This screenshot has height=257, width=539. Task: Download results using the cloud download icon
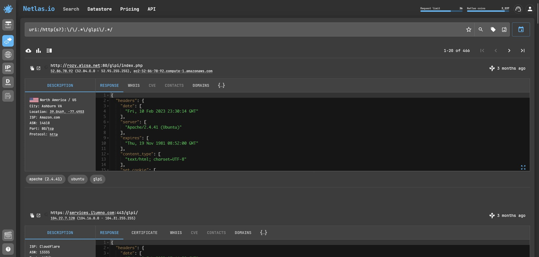click(x=28, y=51)
